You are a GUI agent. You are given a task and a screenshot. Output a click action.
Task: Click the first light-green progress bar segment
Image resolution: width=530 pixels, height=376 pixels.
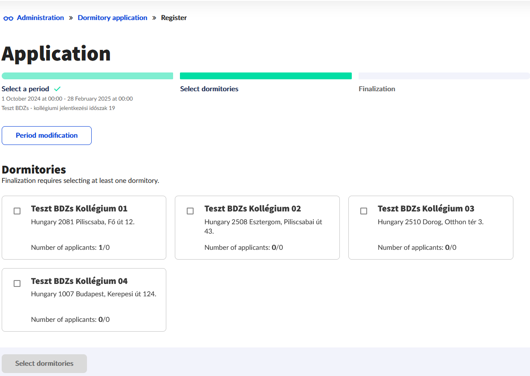(x=87, y=76)
